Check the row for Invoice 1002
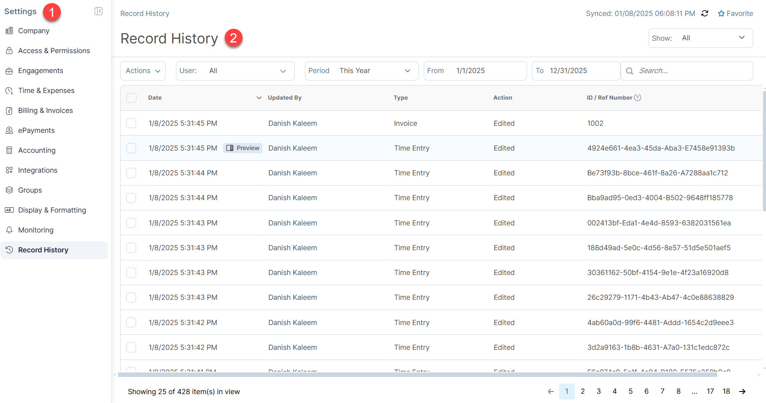Image resolution: width=766 pixels, height=403 pixels. tap(131, 123)
